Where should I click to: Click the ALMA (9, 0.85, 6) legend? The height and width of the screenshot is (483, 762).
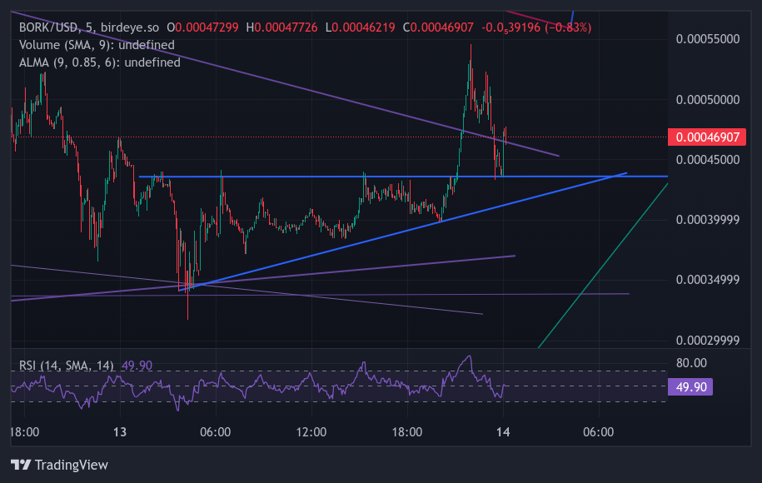(100, 62)
